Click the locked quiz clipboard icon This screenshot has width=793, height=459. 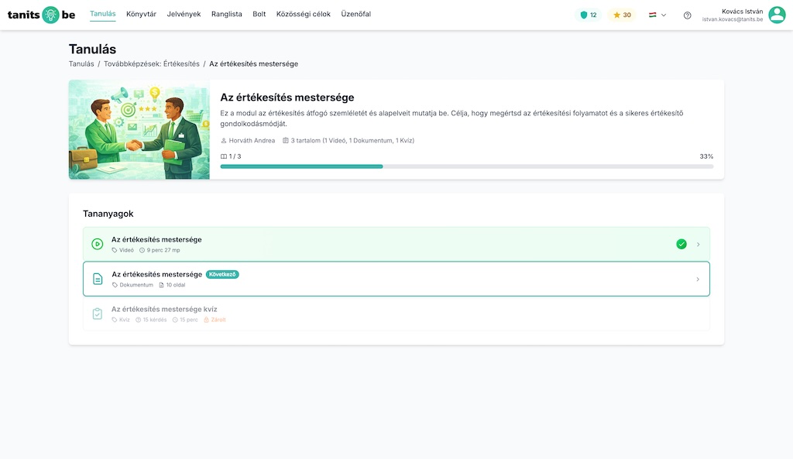(98, 313)
